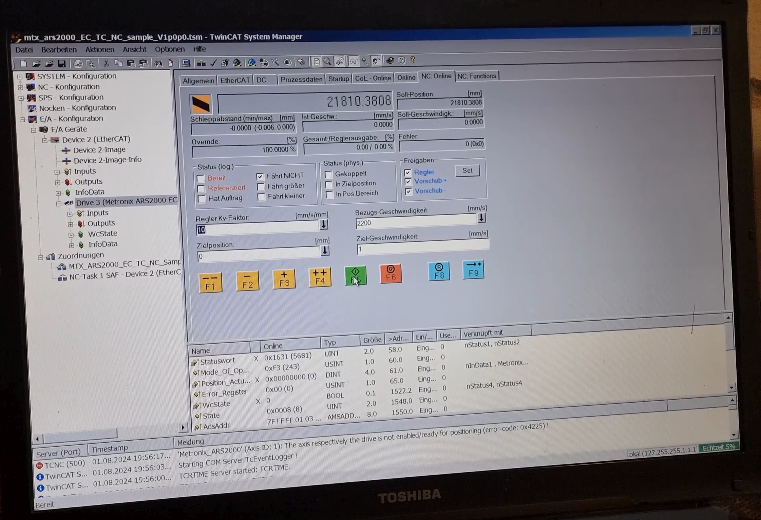Apply Regler Kv-Faktor with its down arrow
761x520 pixels.
(x=324, y=224)
